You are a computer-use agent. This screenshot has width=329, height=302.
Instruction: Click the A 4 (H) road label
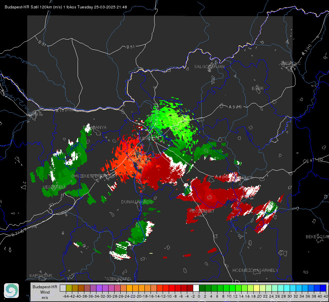click(221, 177)
